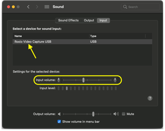Click the quiet speaker icon by Output volume
Screen dimensions: 165x131
pos(59,114)
